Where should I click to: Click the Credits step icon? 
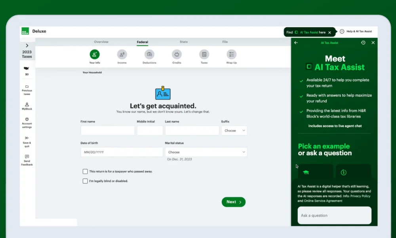click(x=176, y=55)
